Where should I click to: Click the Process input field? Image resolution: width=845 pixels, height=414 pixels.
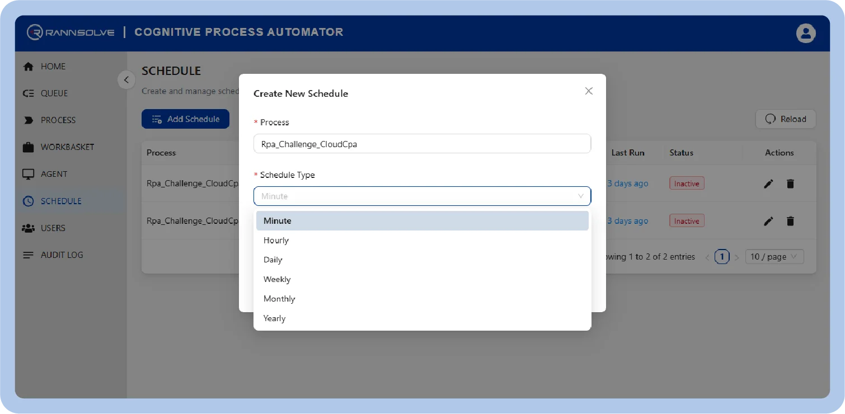[x=422, y=144]
